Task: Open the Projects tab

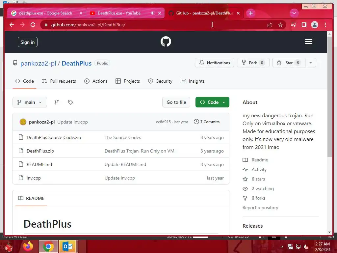Action: (x=128, y=81)
